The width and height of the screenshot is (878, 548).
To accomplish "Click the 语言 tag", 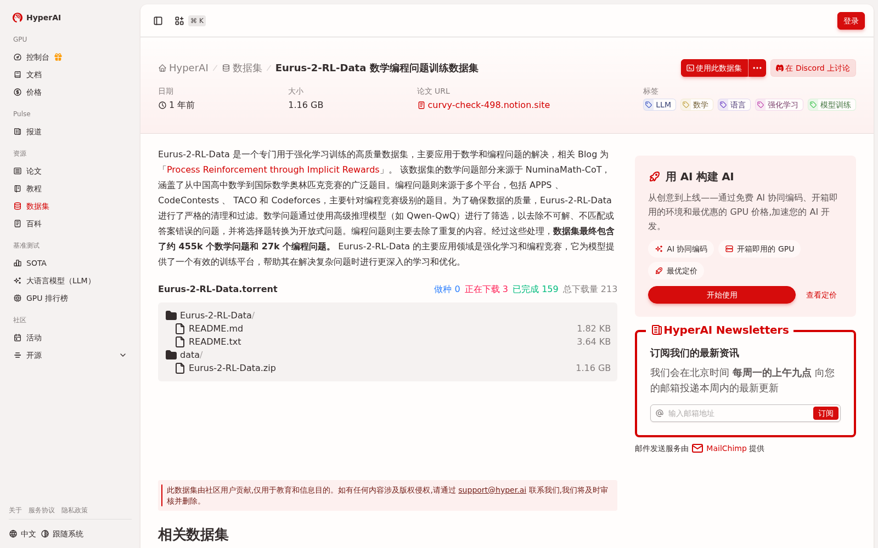I will pyautogui.click(x=734, y=105).
